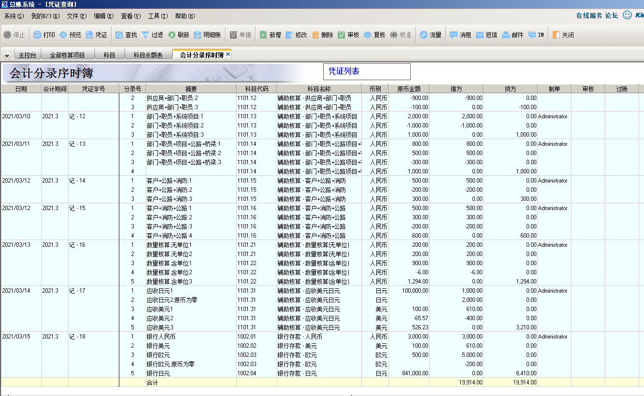Screen dimensions: 644x396
Task: Click the Delete (删除) toolbar icon
Action: [315, 35]
